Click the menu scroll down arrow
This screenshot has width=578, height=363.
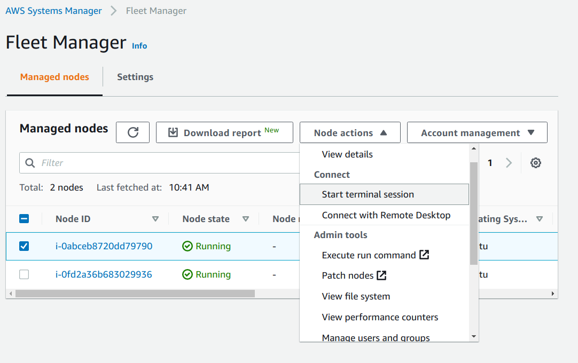[474, 336]
